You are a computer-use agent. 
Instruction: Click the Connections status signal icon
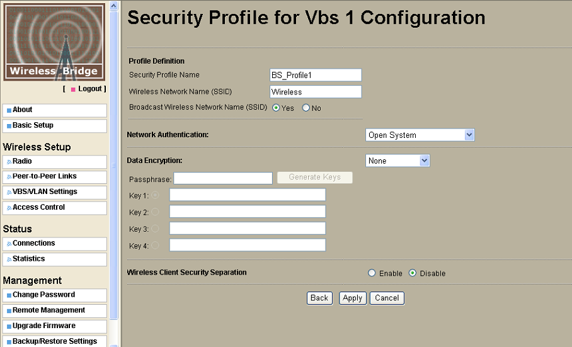tap(9, 244)
